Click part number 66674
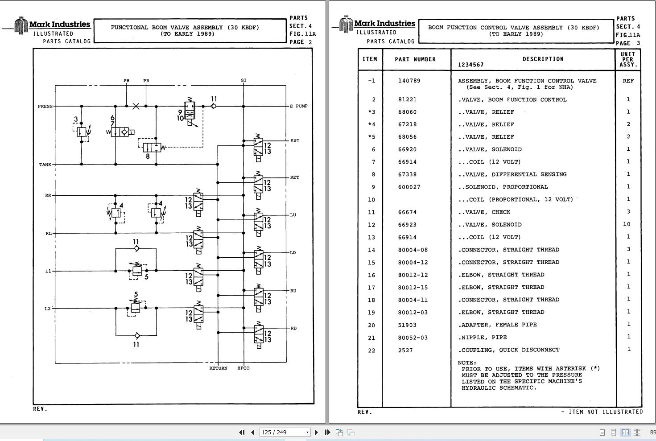 point(407,212)
